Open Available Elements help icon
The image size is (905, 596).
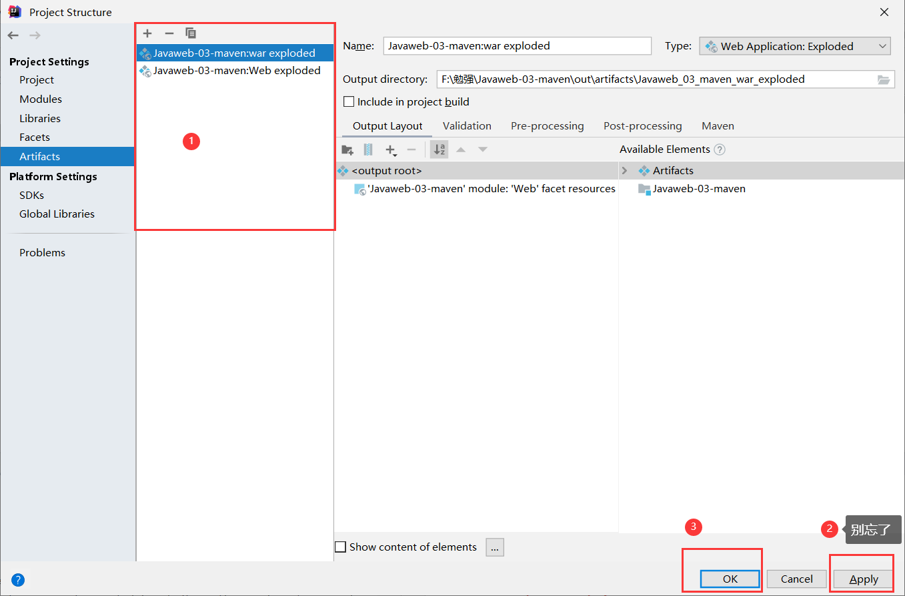pos(720,150)
